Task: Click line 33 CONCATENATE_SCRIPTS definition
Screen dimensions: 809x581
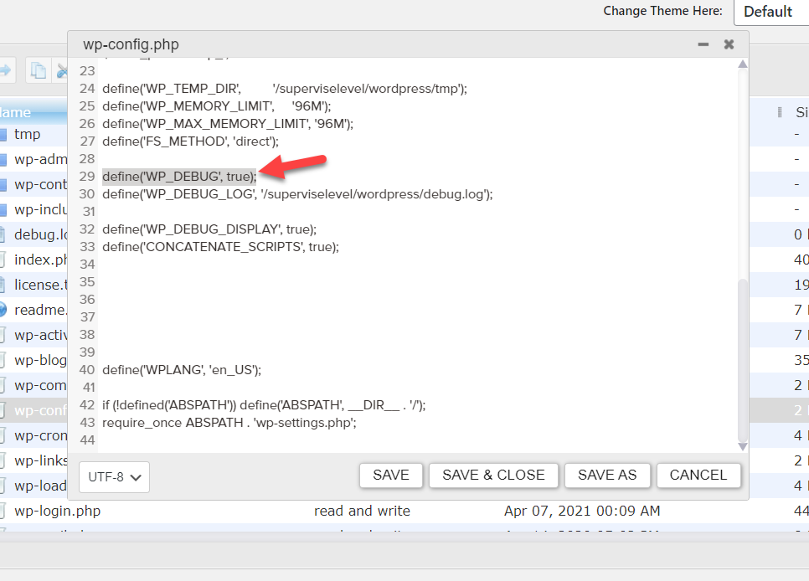Action: coord(221,247)
